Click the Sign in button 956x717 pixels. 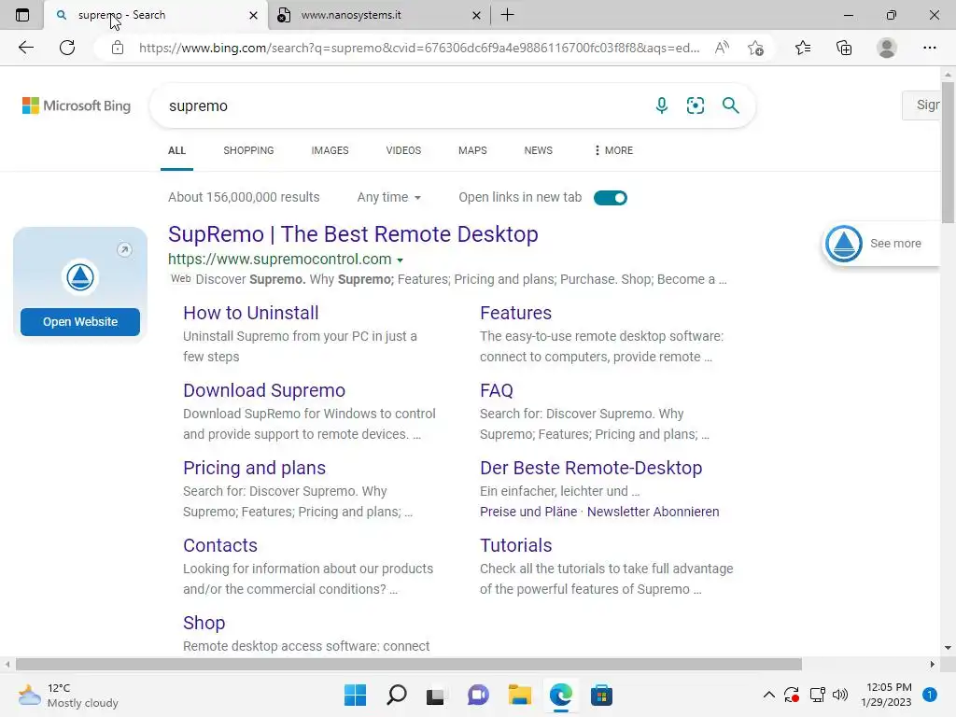coord(921,105)
